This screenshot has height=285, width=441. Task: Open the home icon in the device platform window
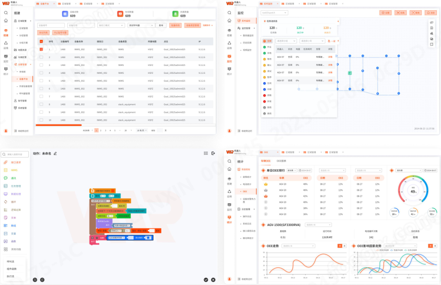tap(6, 20)
